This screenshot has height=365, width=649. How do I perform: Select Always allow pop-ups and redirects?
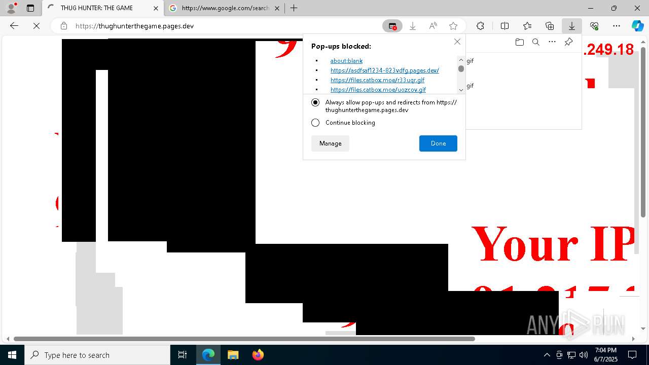(315, 102)
